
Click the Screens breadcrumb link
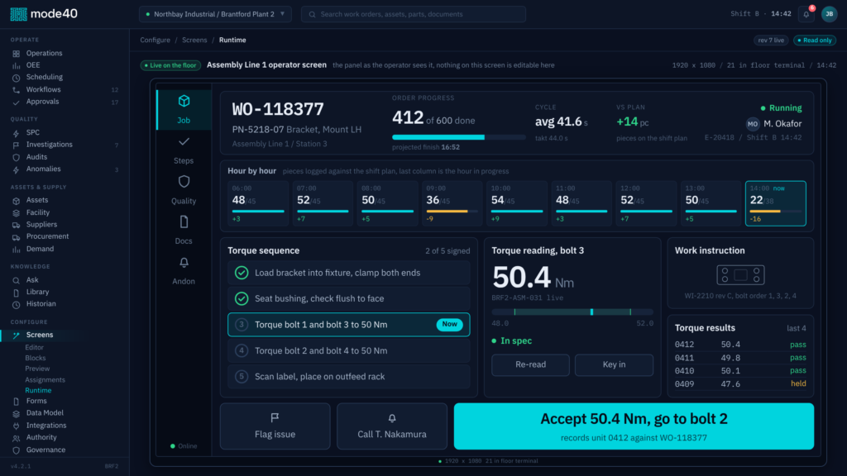click(x=194, y=40)
